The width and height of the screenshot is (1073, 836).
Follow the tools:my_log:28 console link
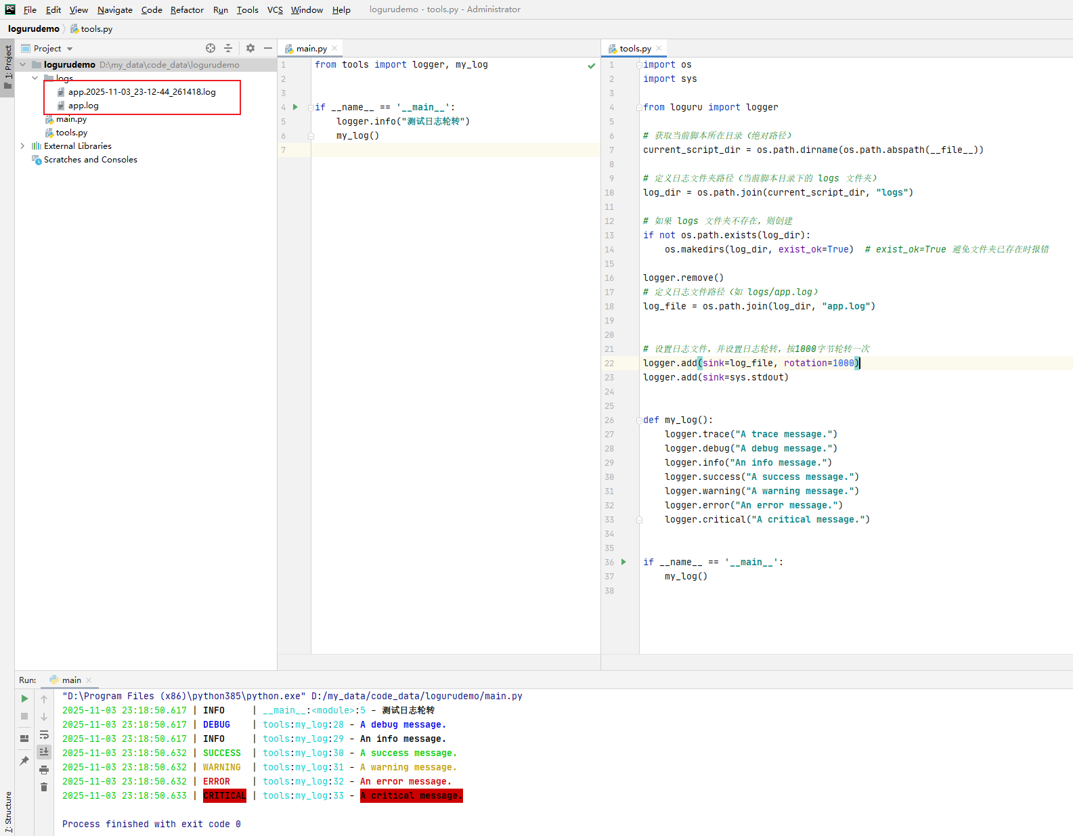[x=303, y=724]
